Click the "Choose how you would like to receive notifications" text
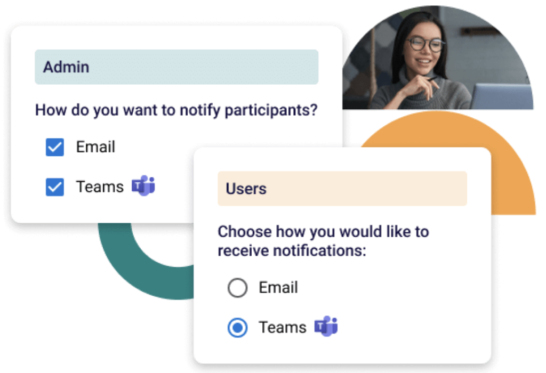546x373 pixels. [x=323, y=241]
